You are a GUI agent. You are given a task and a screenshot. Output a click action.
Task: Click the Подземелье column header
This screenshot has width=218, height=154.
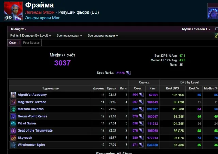[50, 88]
